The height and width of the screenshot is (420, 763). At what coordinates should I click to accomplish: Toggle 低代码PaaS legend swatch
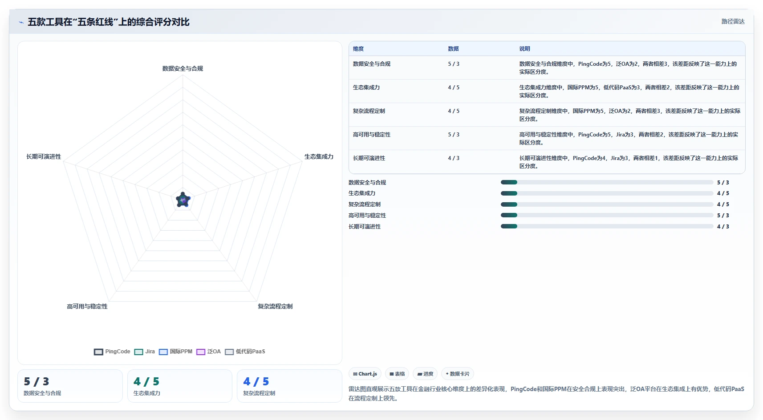pyautogui.click(x=229, y=352)
